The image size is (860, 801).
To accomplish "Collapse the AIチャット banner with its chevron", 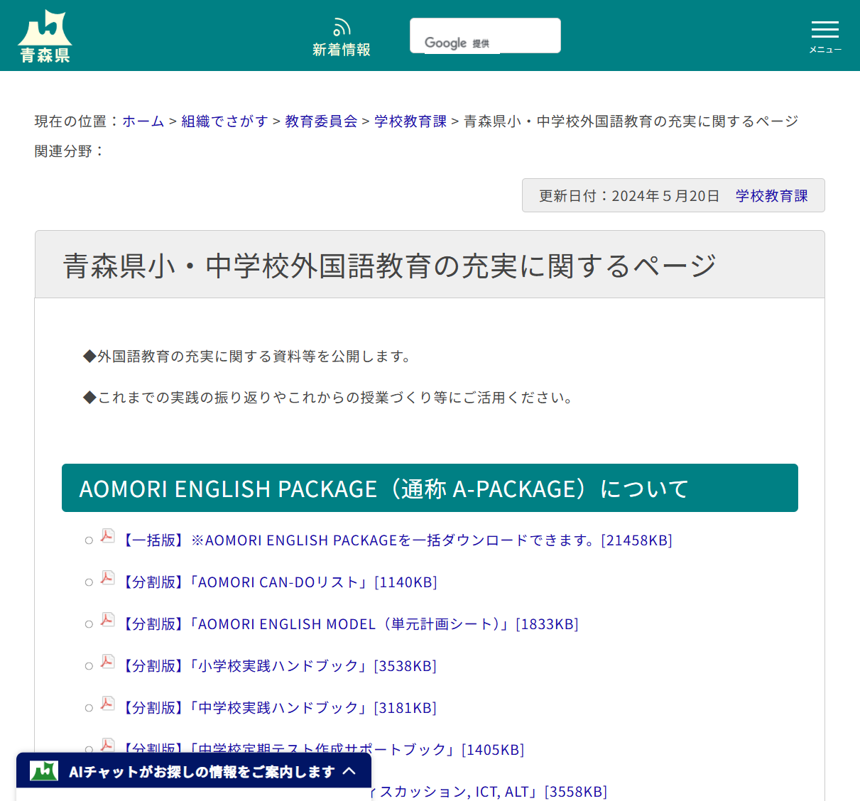I will click(x=350, y=770).
